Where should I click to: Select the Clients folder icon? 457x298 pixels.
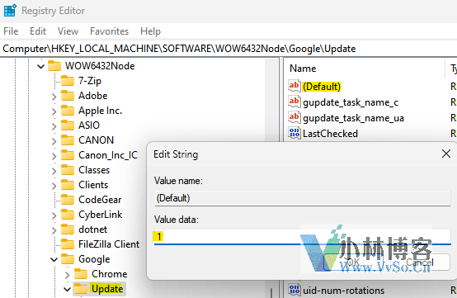click(x=68, y=185)
